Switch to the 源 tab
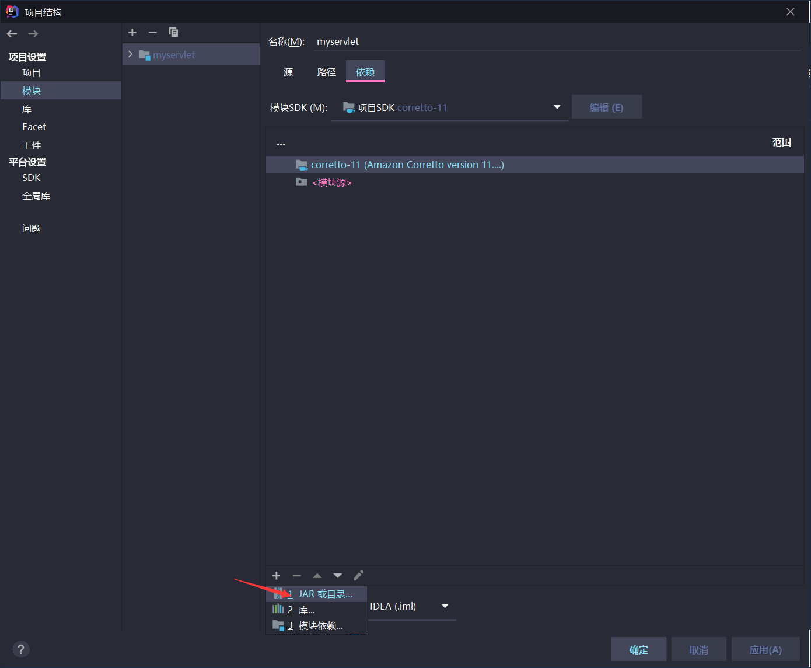 click(288, 72)
